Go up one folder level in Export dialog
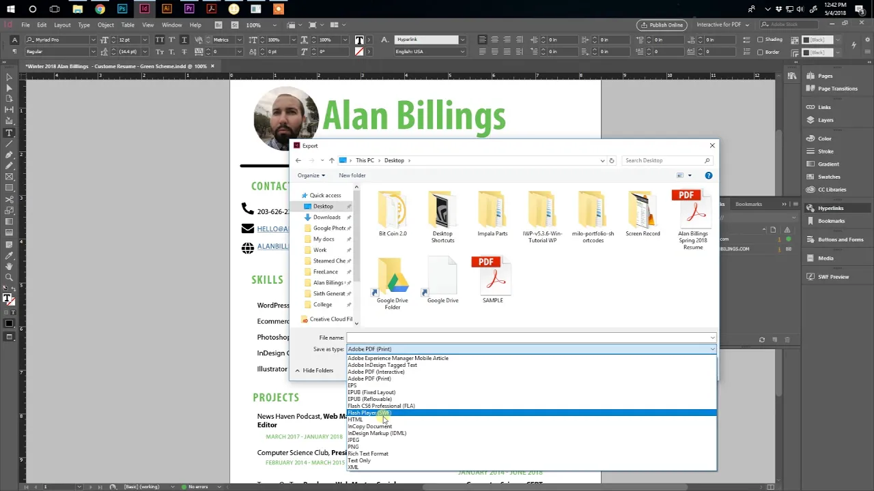 [x=331, y=160]
